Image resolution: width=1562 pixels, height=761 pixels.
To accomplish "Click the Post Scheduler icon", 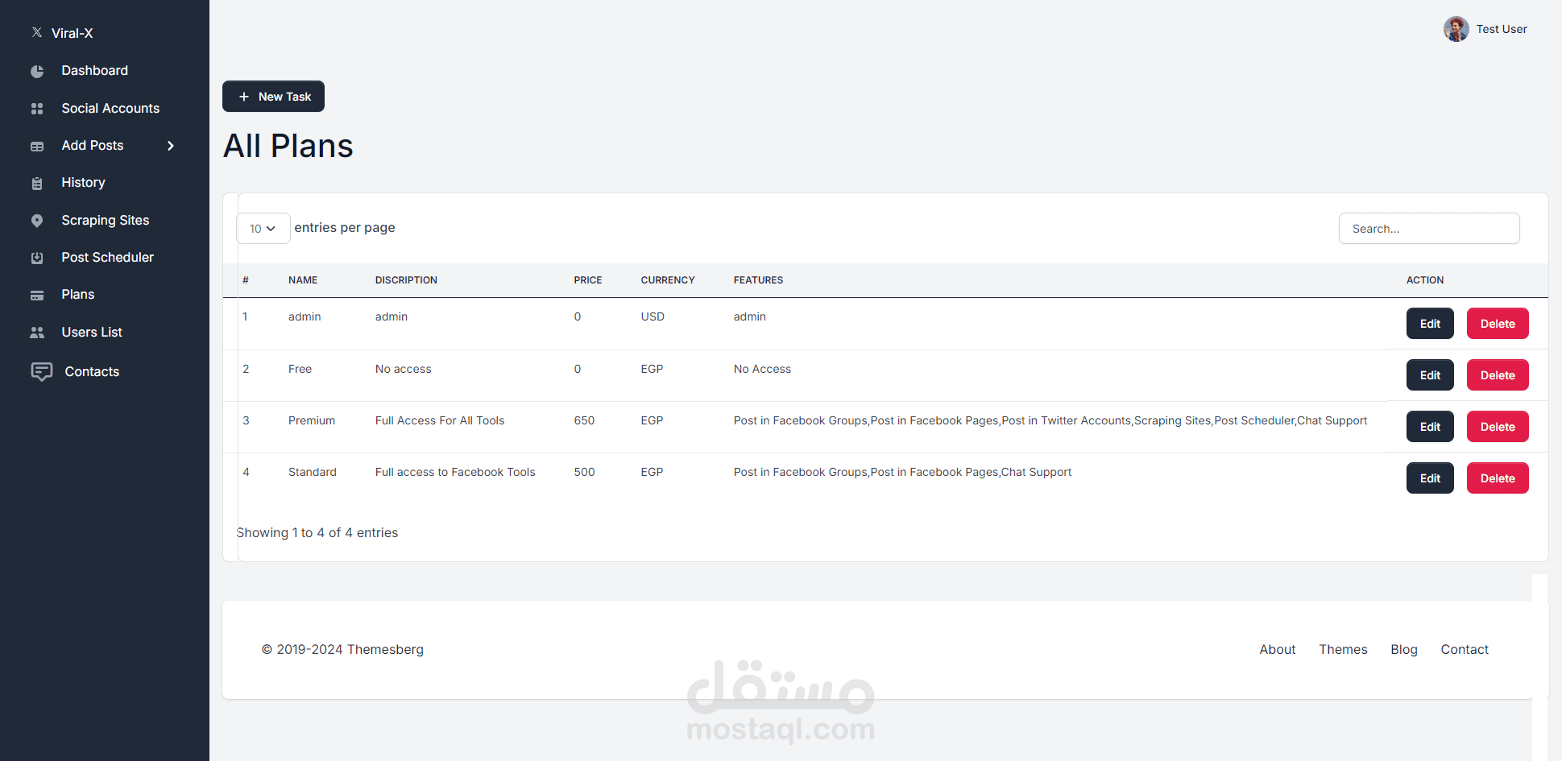I will 37,258.
